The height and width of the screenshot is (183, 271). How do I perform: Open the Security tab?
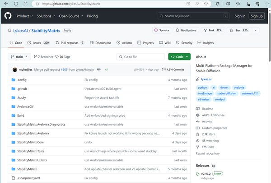[x=184, y=43]
